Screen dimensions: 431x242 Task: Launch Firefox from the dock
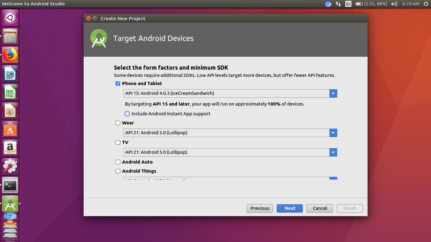pos(10,55)
